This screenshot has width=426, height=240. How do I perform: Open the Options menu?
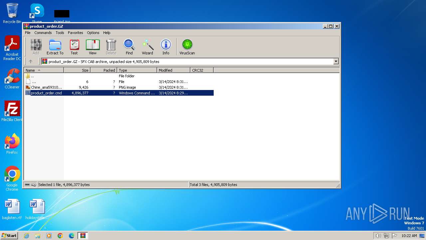(93, 33)
